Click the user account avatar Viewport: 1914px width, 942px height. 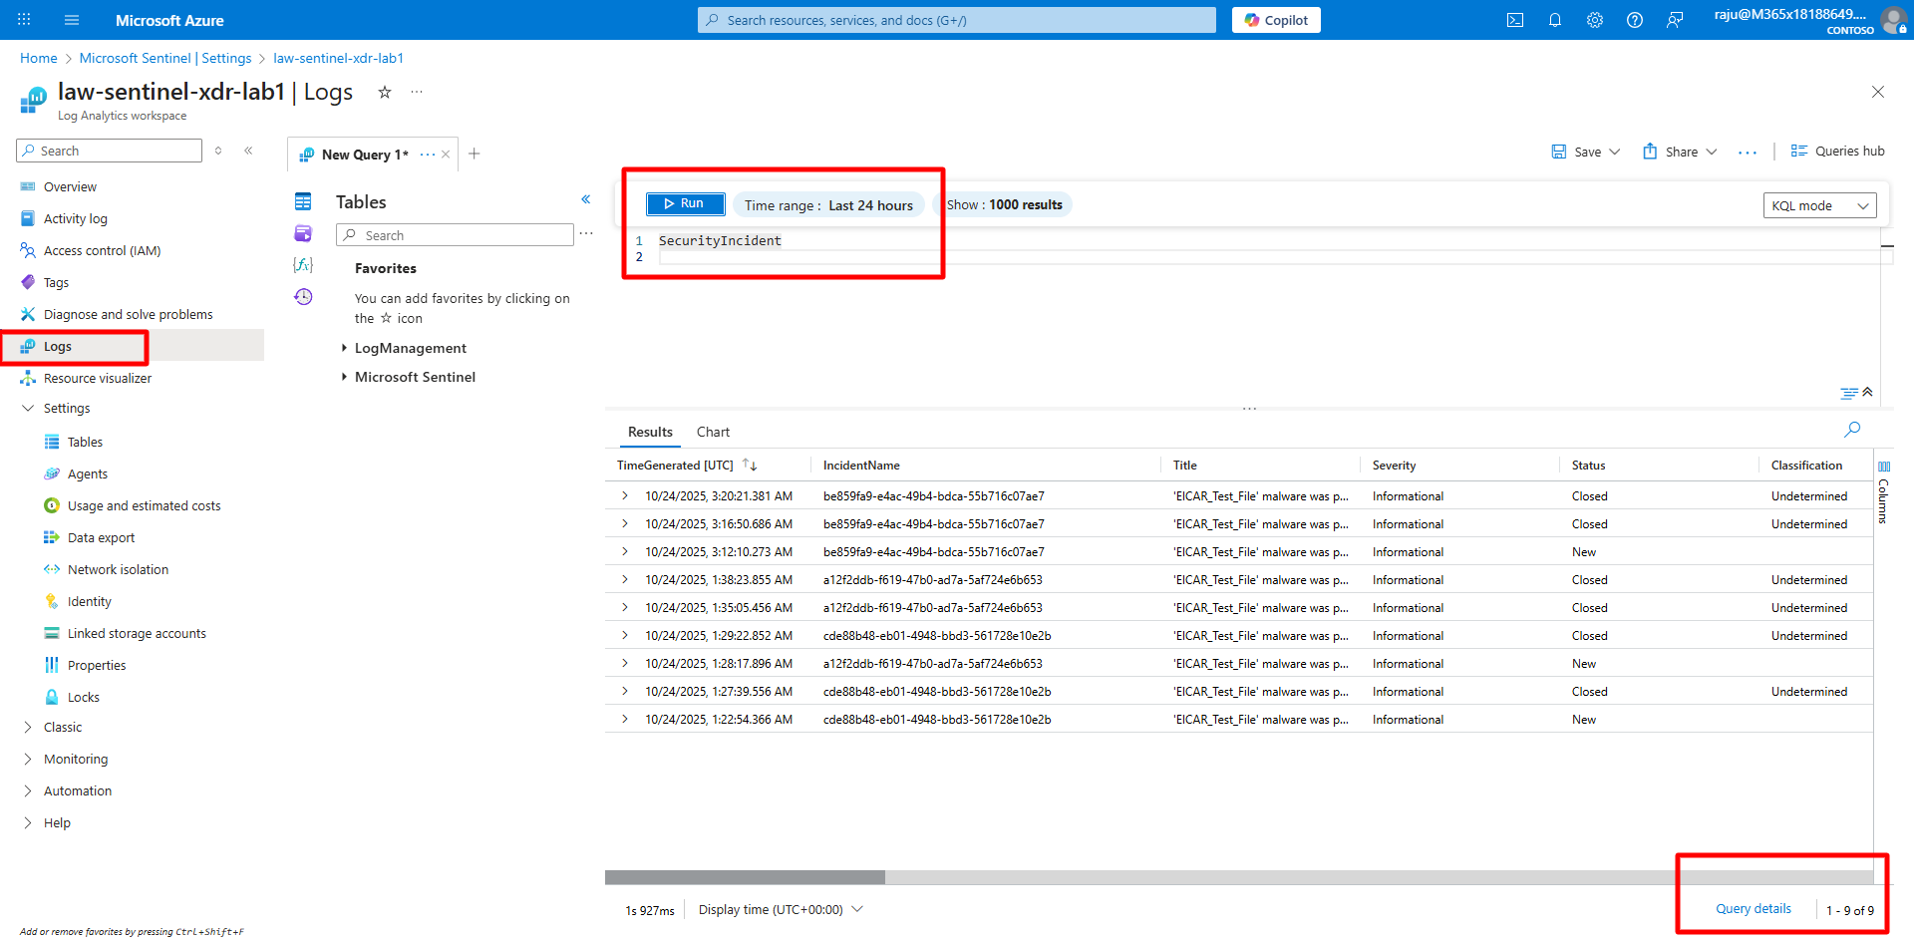point(1893,20)
